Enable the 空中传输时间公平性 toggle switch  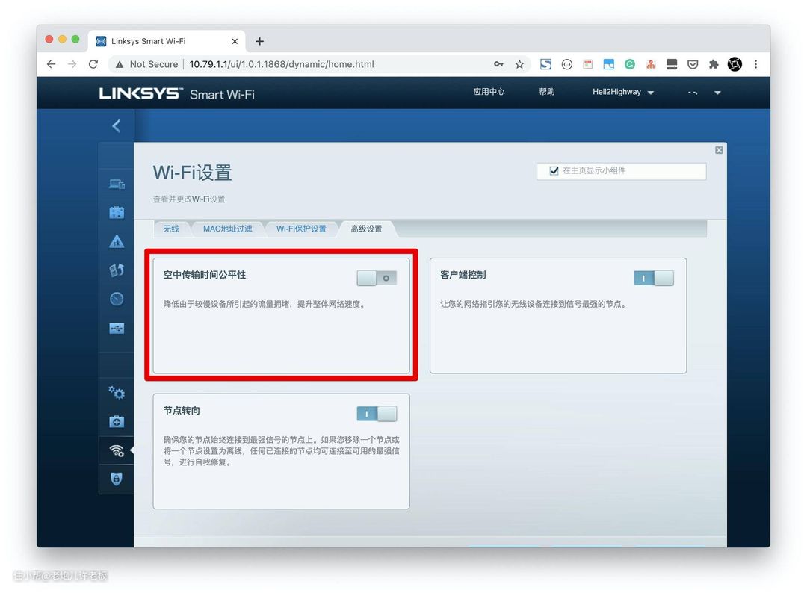(377, 278)
